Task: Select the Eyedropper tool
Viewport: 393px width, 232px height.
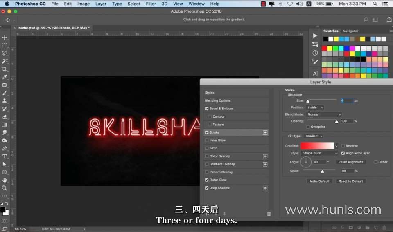Action: 5,77
